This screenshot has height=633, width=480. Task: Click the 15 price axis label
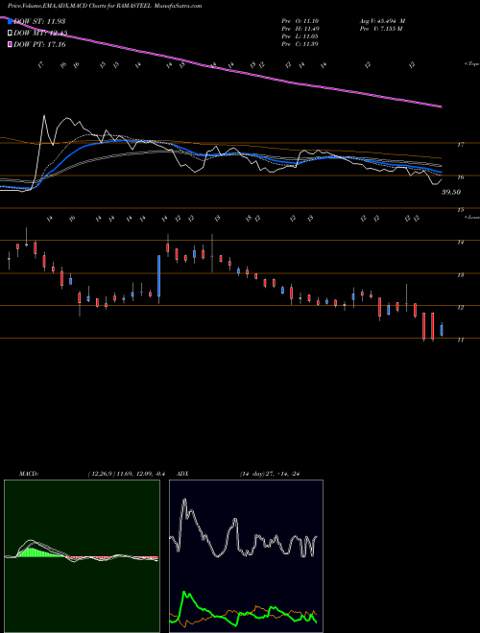tap(461, 210)
